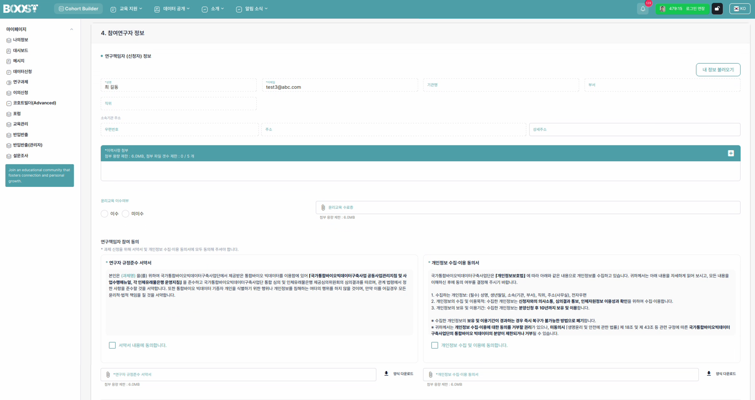Click download icon beside privacy consent field

pos(709,374)
